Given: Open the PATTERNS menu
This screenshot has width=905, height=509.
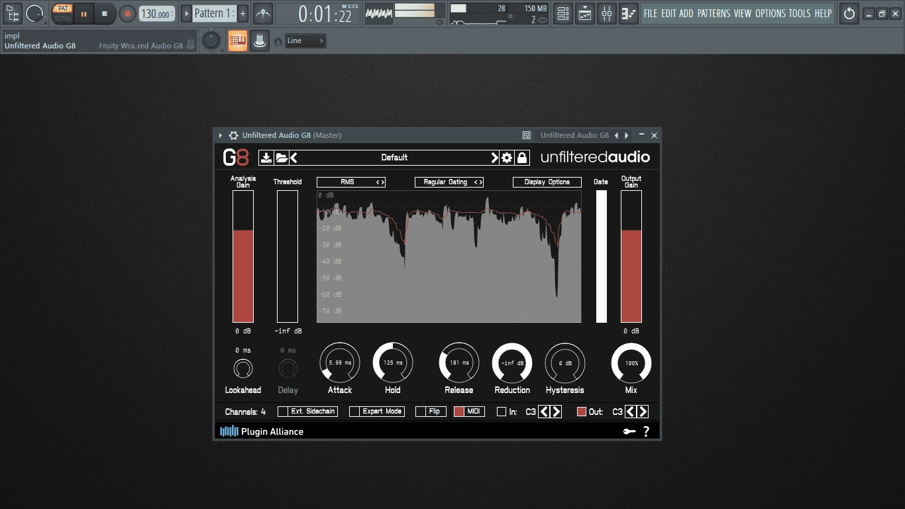Looking at the screenshot, I should pos(714,13).
